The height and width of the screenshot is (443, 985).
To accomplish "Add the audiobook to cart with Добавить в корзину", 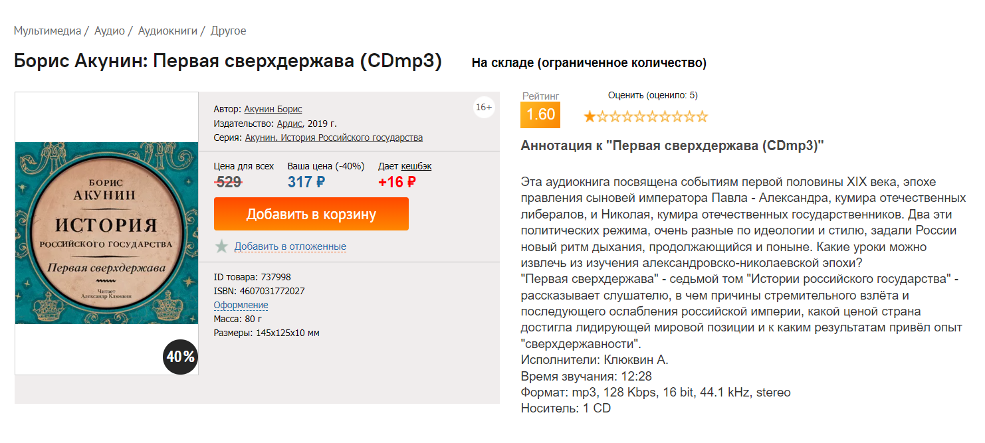I will tap(311, 214).
